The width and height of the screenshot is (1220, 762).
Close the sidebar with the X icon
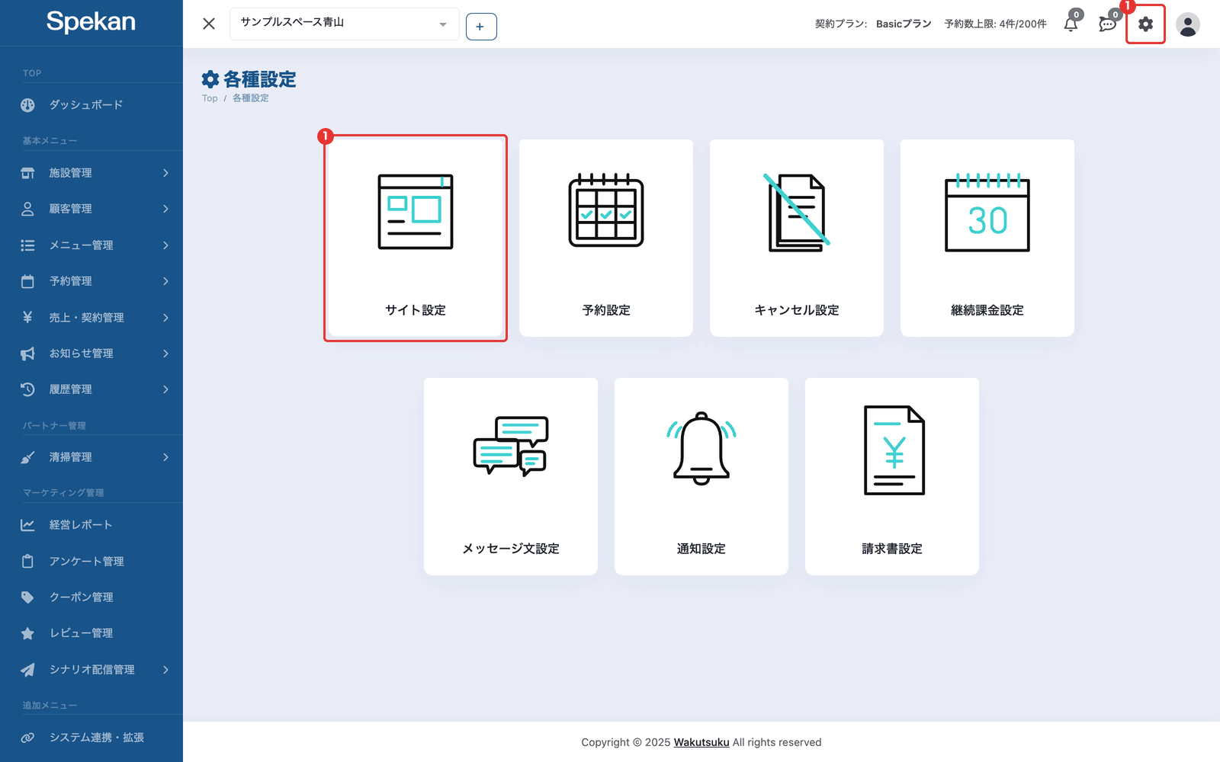pyautogui.click(x=209, y=24)
